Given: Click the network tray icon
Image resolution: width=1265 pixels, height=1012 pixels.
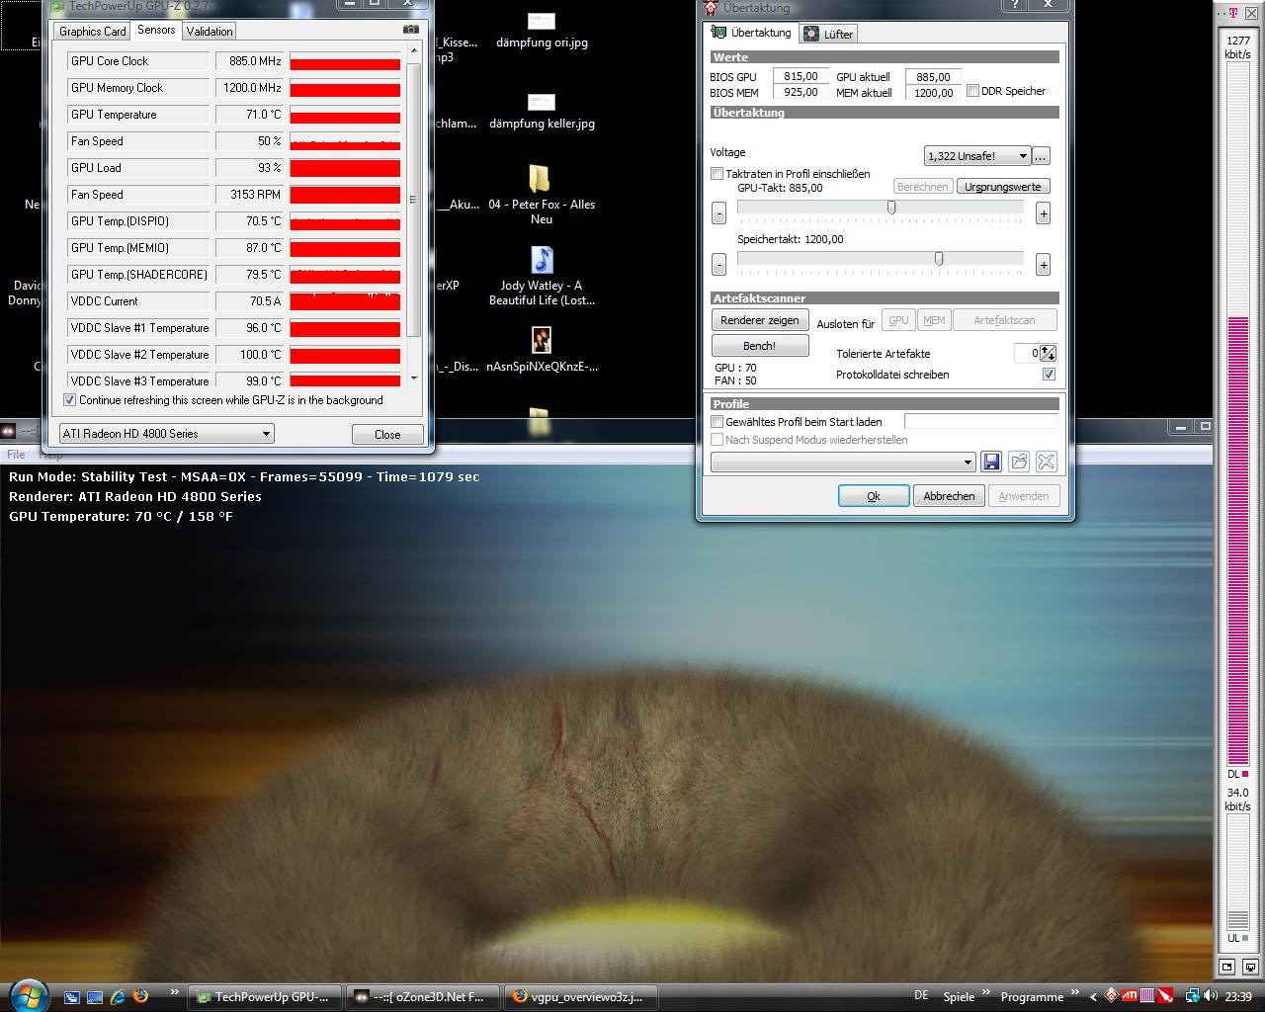Looking at the screenshot, I should pyautogui.click(x=1193, y=996).
